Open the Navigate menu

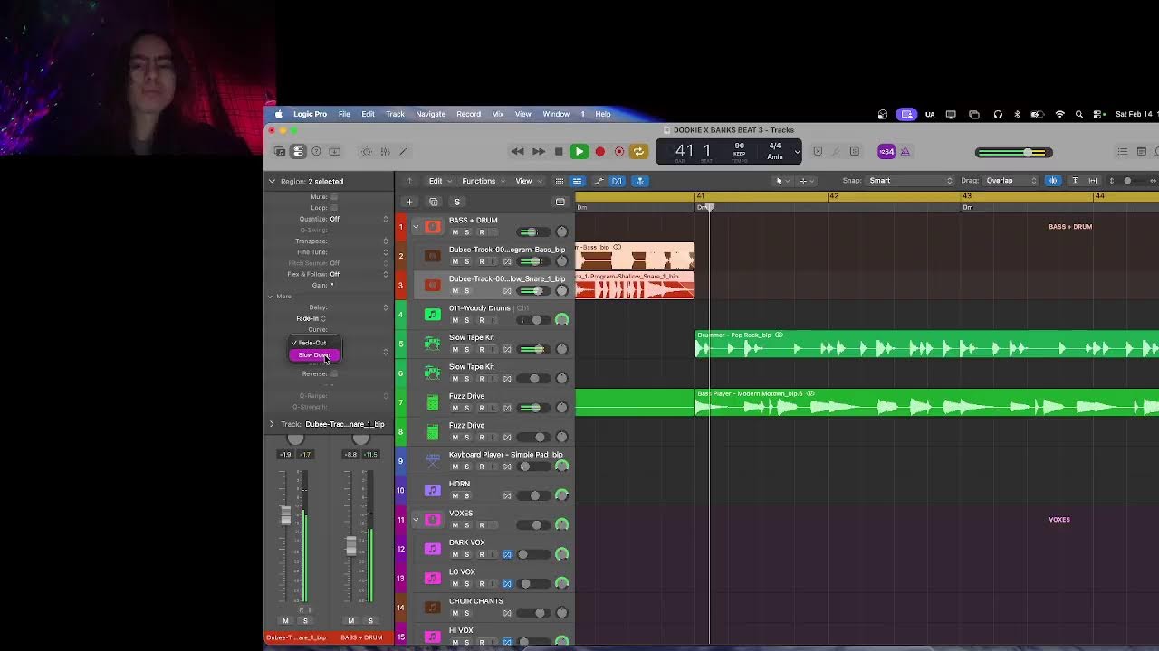click(430, 114)
